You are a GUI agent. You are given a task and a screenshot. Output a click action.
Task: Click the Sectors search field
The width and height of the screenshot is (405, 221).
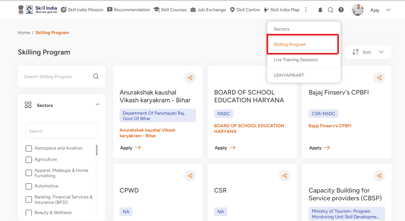point(62,131)
